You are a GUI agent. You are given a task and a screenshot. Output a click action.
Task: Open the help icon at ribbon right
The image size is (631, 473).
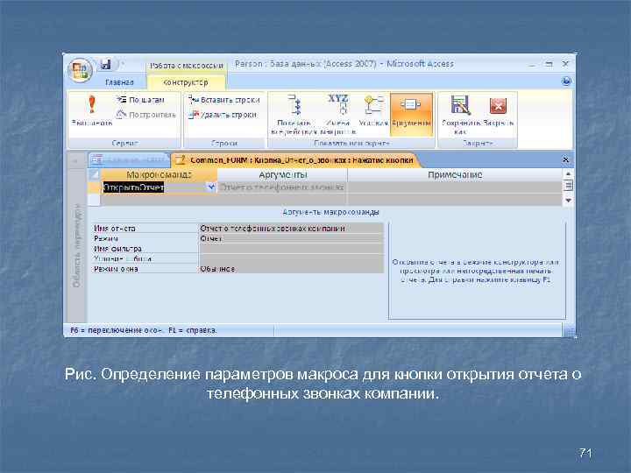click(566, 81)
